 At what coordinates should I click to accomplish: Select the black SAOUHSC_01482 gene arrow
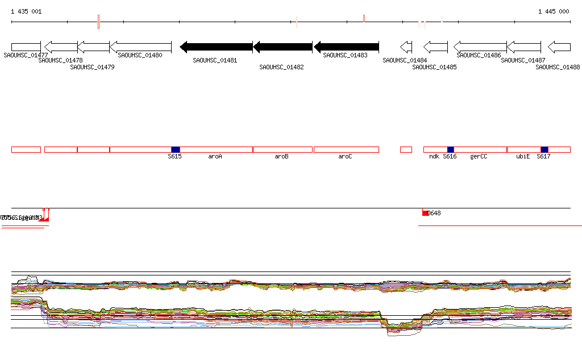(x=283, y=47)
